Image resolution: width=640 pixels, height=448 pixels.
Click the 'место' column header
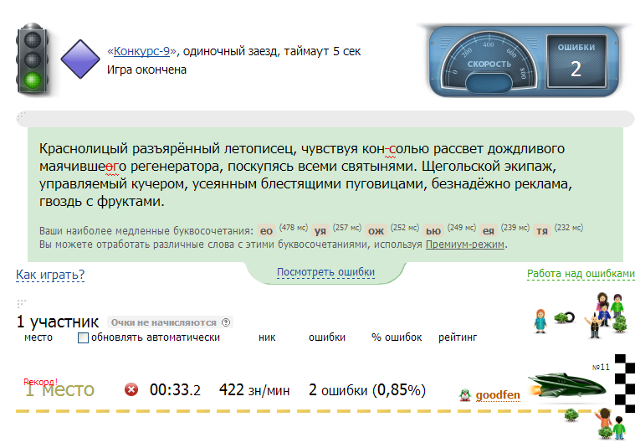click(38, 337)
